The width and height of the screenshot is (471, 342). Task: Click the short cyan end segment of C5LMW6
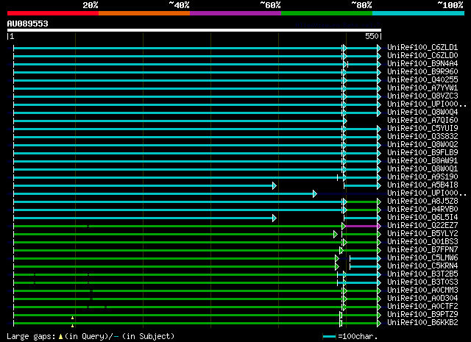tap(364, 259)
